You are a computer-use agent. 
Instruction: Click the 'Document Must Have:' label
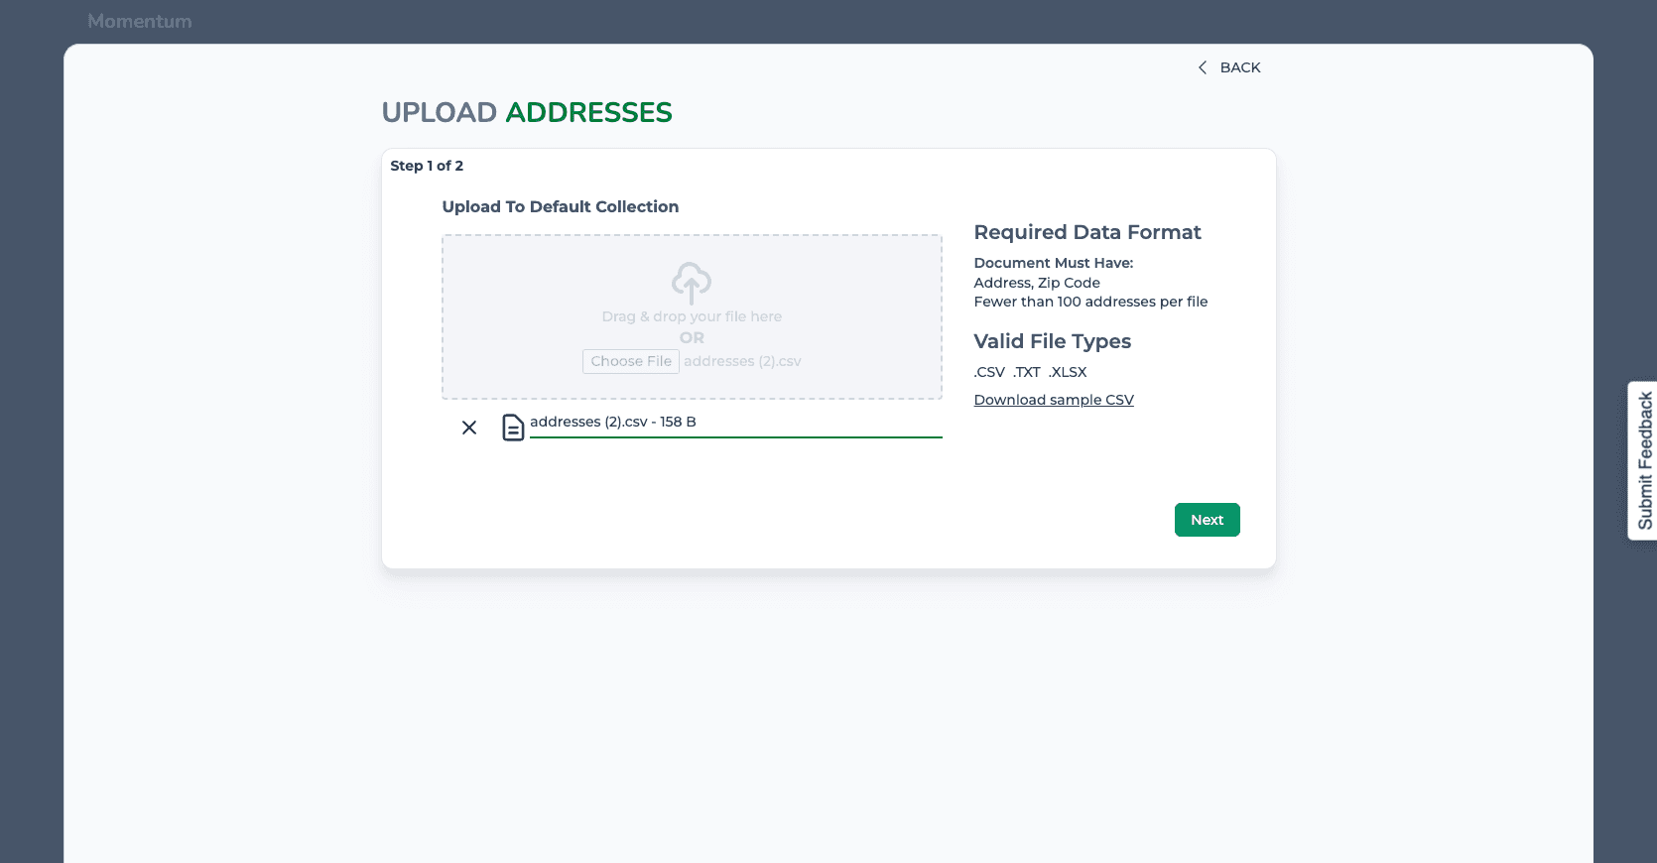coord(1054,263)
